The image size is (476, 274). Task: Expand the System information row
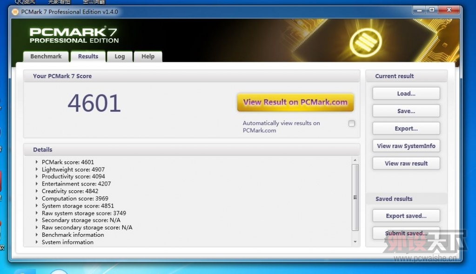pyautogui.click(x=37, y=242)
